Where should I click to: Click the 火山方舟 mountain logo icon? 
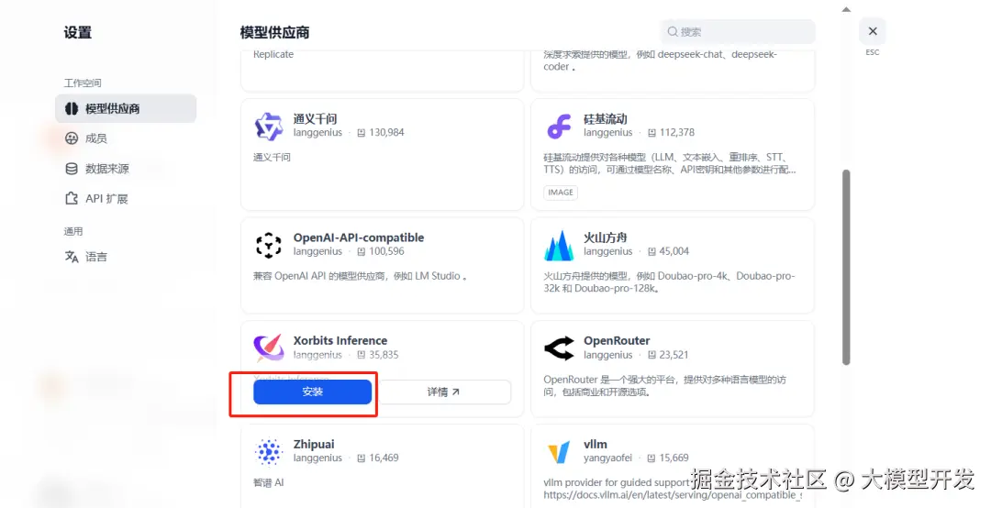(559, 245)
